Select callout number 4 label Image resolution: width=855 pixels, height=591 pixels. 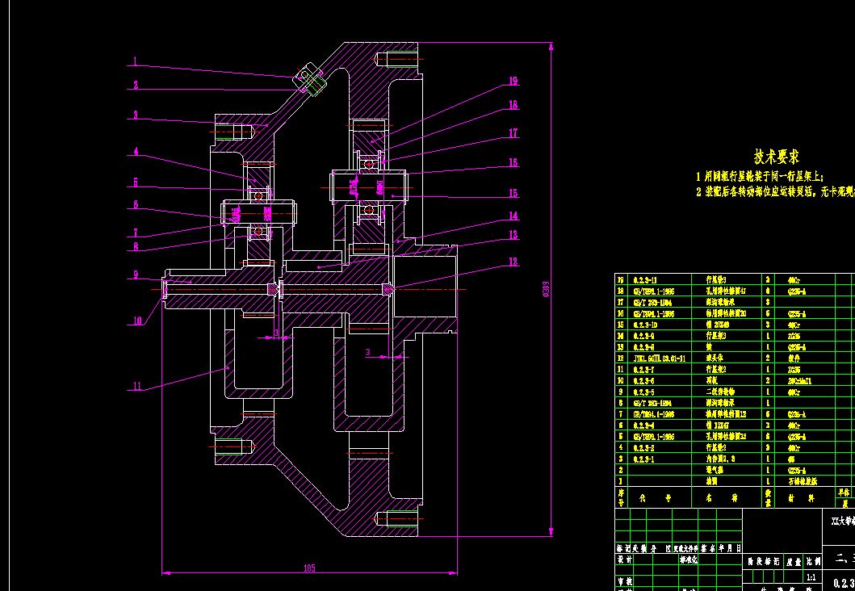(x=136, y=152)
